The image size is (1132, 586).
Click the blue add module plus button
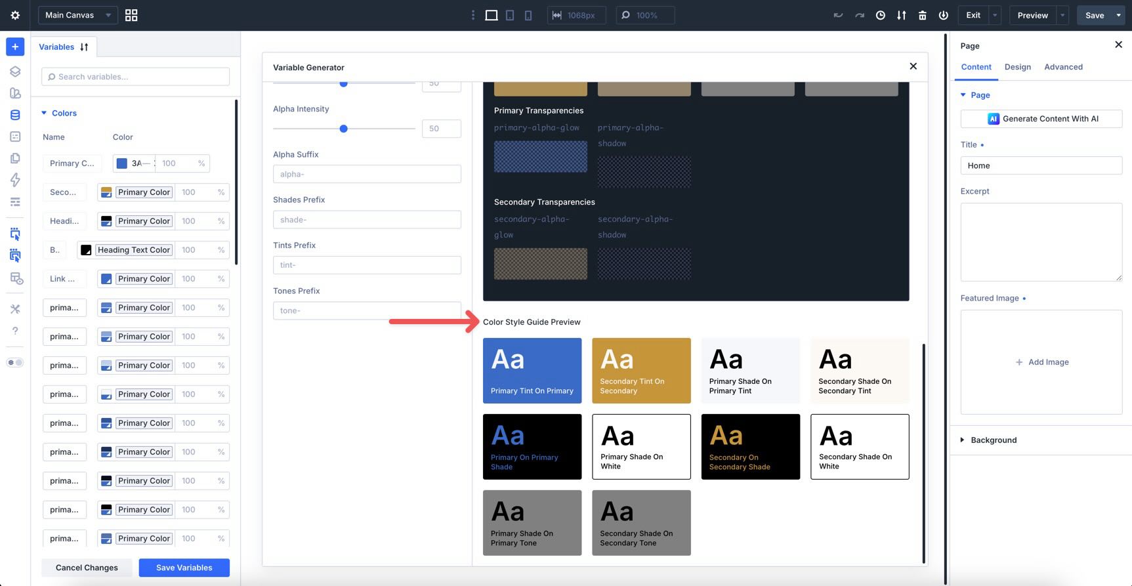15,47
